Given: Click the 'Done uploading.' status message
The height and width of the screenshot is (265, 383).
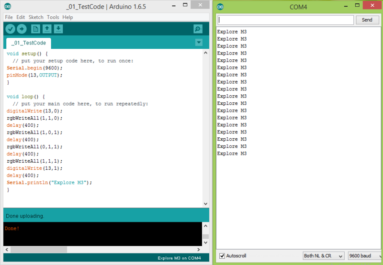Looking at the screenshot, I should (x=25, y=216).
